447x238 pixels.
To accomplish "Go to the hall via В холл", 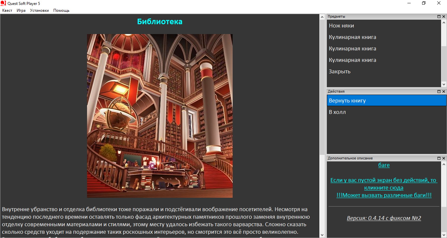I will click(x=337, y=112).
